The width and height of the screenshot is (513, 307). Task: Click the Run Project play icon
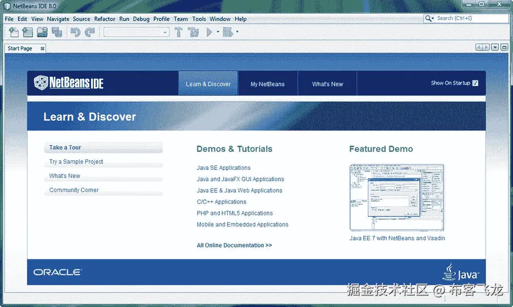pos(210,32)
